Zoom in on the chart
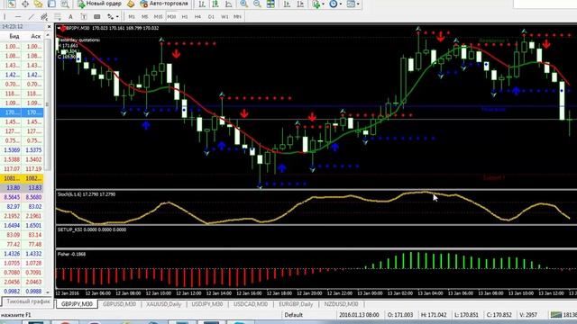The image size is (577, 324). (243, 4)
